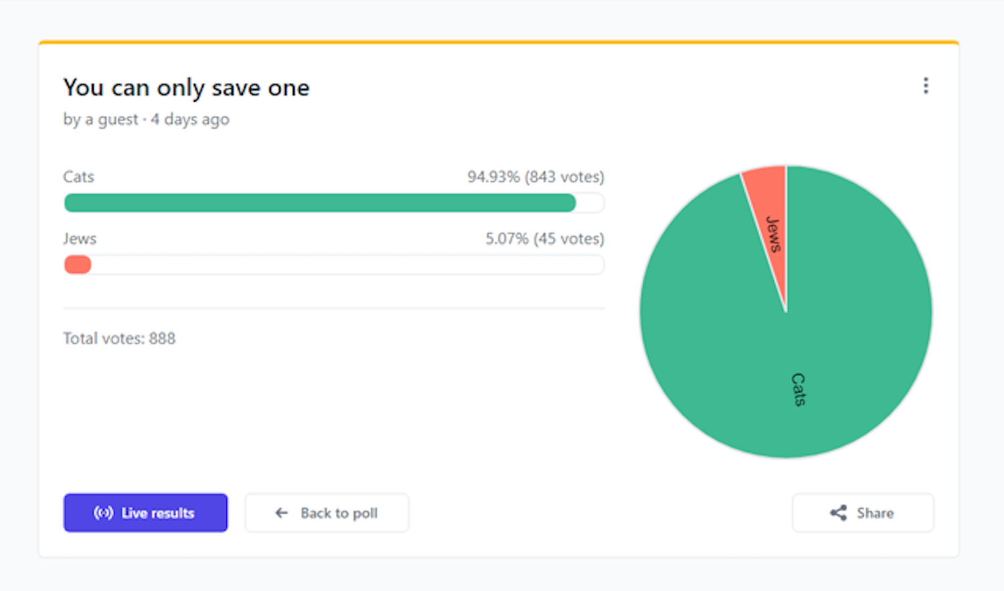The image size is (1004, 591).
Task: Click the Cats option label above the bar
Action: point(78,177)
